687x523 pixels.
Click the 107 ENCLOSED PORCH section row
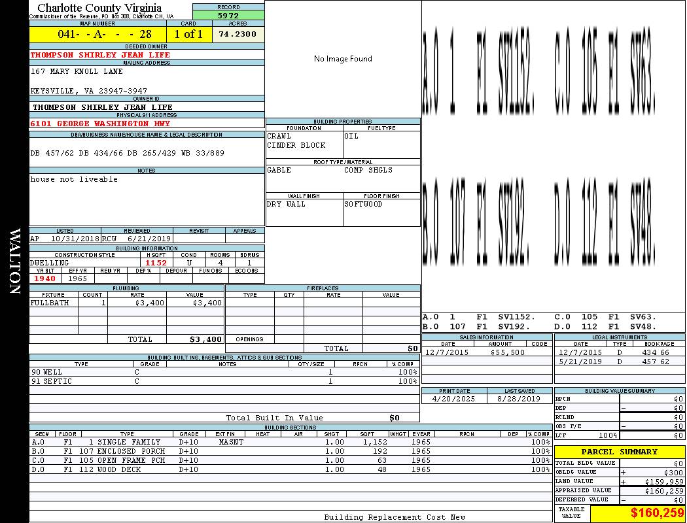click(291, 451)
